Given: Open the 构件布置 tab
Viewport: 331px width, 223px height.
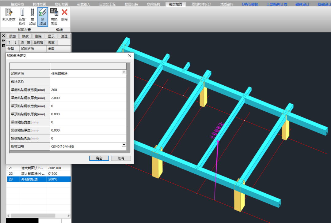Looking at the screenshot, I should (x=39, y=4).
